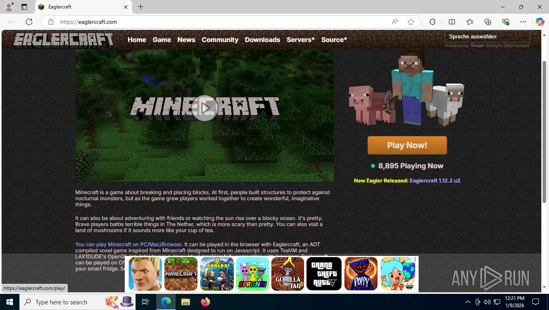The image size is (549, 310).
Task: Open the Community menu item
Action: pos(220,40)
